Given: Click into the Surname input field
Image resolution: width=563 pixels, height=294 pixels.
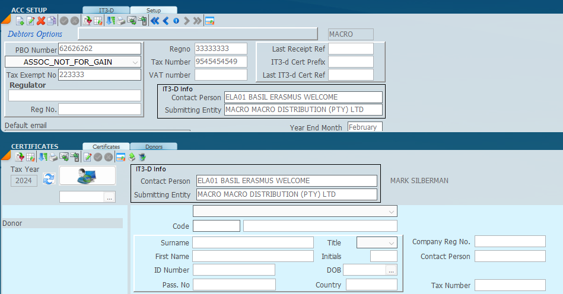Looking at the screenshot, I should (x=253, y=242).
